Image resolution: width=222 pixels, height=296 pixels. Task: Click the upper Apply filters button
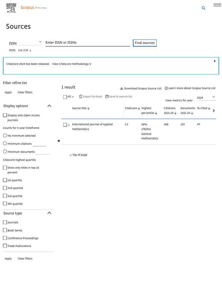click(x=8, y=92)
